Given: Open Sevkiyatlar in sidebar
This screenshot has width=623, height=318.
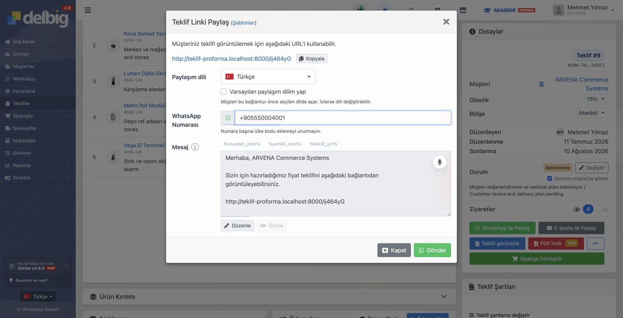Looking at the screenshot, I should [38, 128].
